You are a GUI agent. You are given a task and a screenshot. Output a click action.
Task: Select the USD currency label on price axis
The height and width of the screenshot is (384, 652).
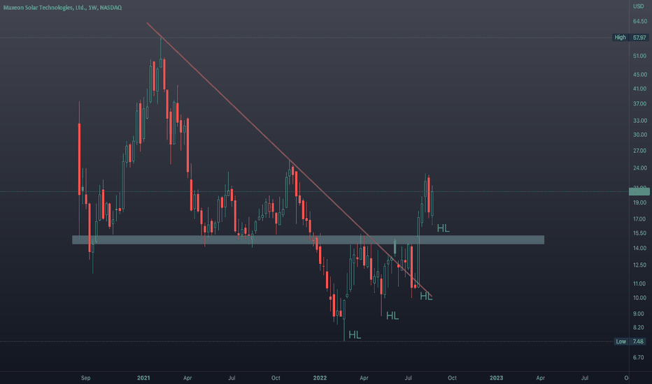pos(638,6)
